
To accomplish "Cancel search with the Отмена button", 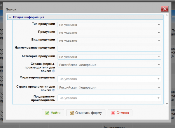I will click(x=120, y=113).
